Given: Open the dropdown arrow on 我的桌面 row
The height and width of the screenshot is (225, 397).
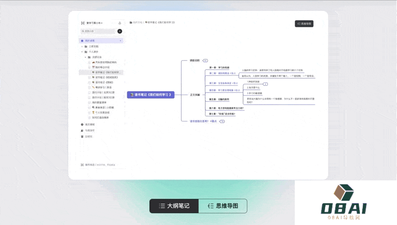Looking at the screenshot, I should [x=121, y=41].
